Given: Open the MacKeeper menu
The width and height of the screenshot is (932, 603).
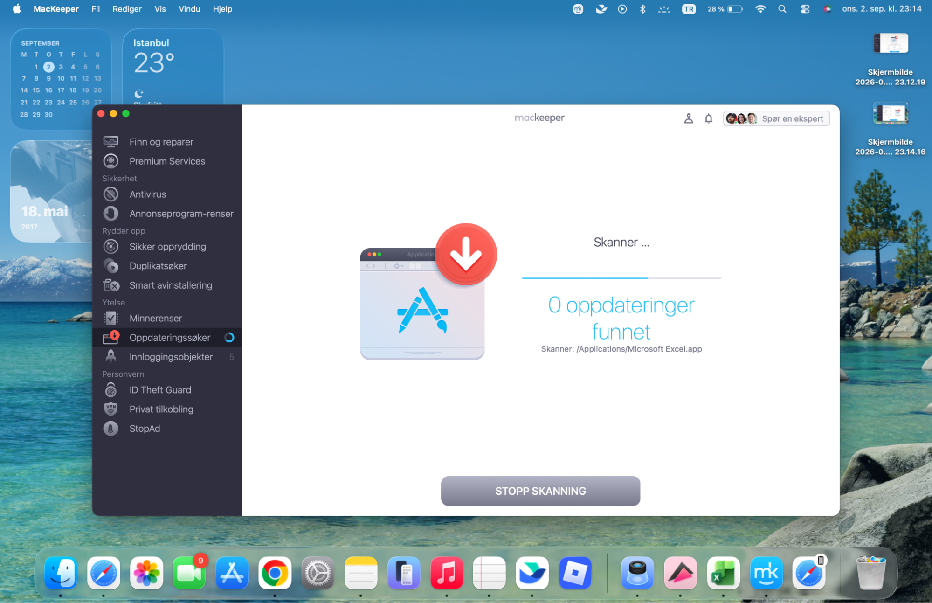Looking at the screenshot, I should point(56,9).
